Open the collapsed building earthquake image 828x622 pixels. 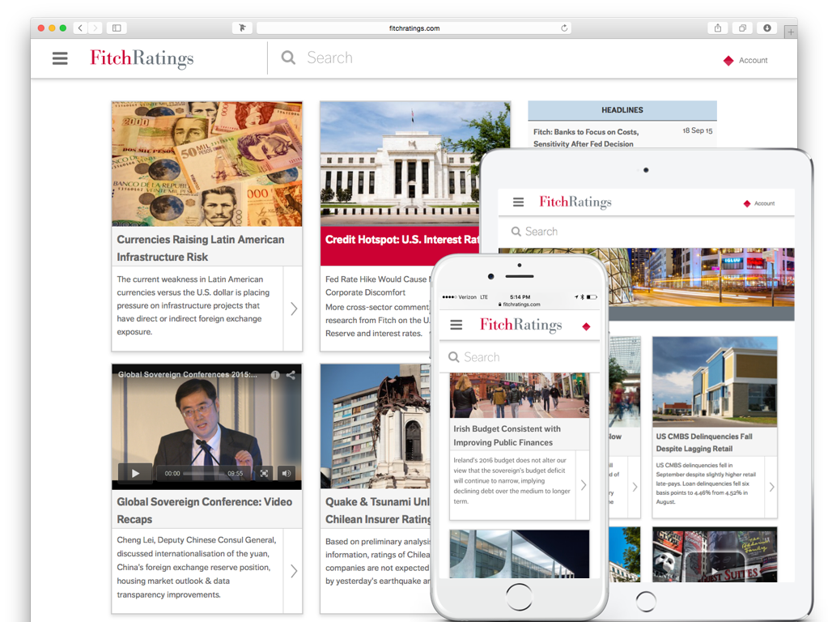(376, 426)
